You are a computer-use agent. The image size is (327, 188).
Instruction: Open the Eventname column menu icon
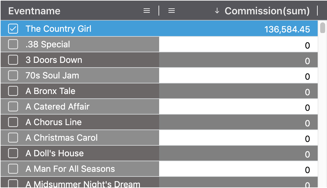click(x=147, y=11)
